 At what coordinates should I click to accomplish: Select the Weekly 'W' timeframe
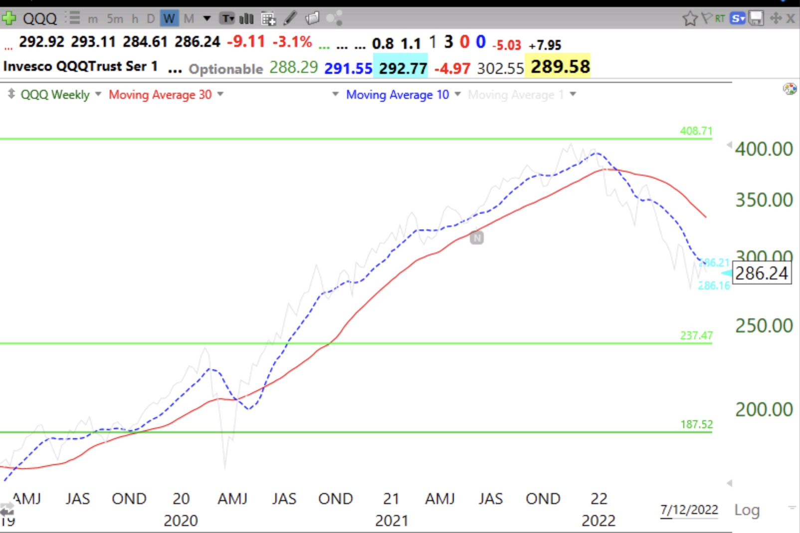(169, 19)
